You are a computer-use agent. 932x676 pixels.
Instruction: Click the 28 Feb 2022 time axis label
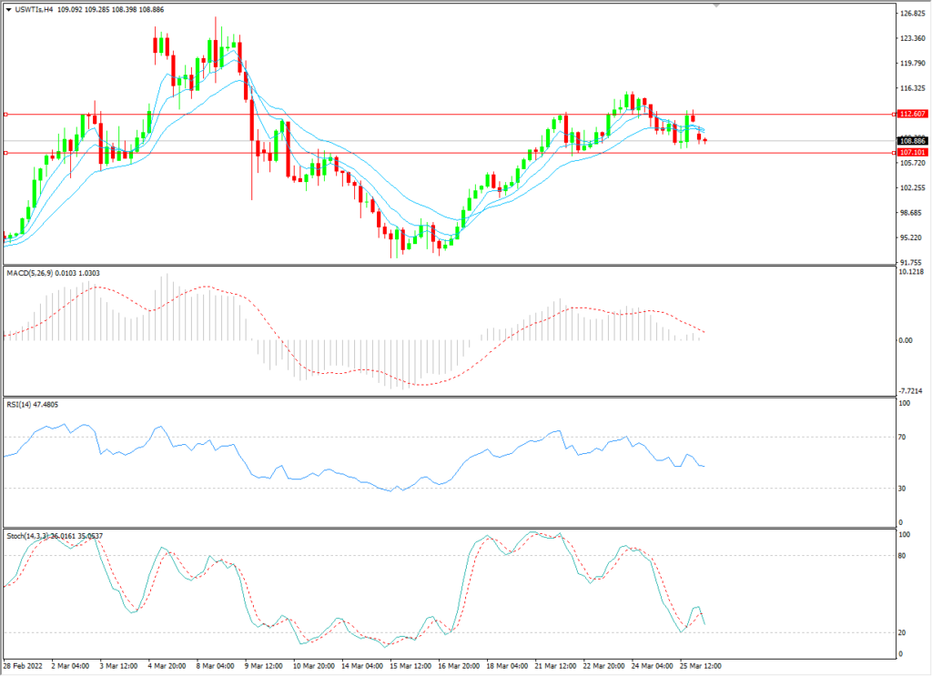(x=24, y=666)
